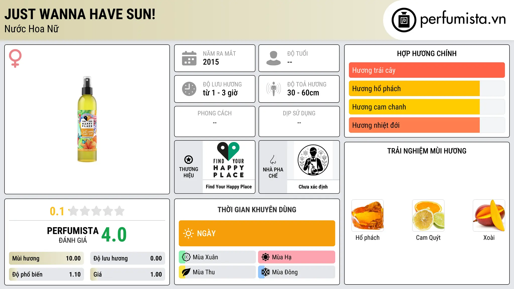Click the Dịp sử dụng occasion card
Screen dimensions: 514x289
point(299,121)
